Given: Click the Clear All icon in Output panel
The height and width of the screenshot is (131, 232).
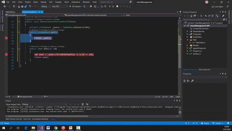Looking at the screenshot, I should point(83,104).
